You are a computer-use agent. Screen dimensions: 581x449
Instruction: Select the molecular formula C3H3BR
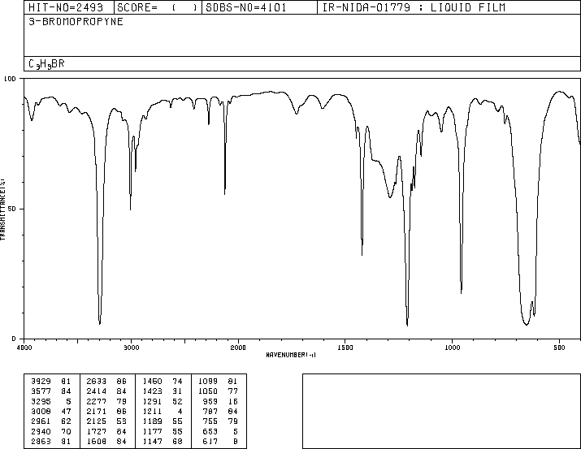point(46,64)
